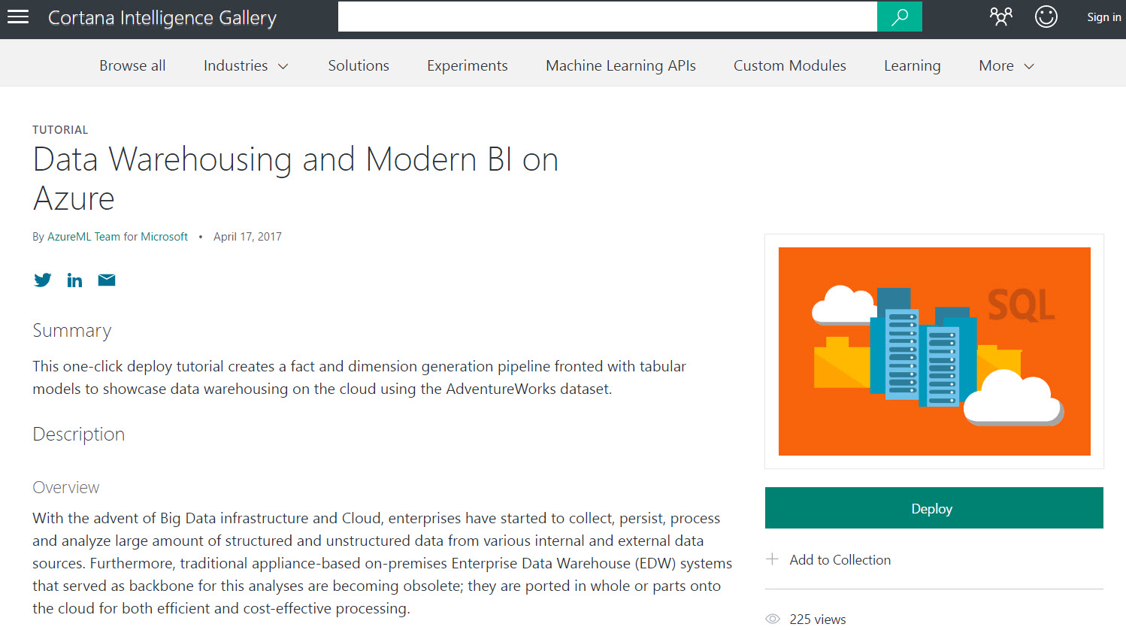Click the 225 views text
The height and width of the screenshot is (630, 1126).
tap(818, 619)
